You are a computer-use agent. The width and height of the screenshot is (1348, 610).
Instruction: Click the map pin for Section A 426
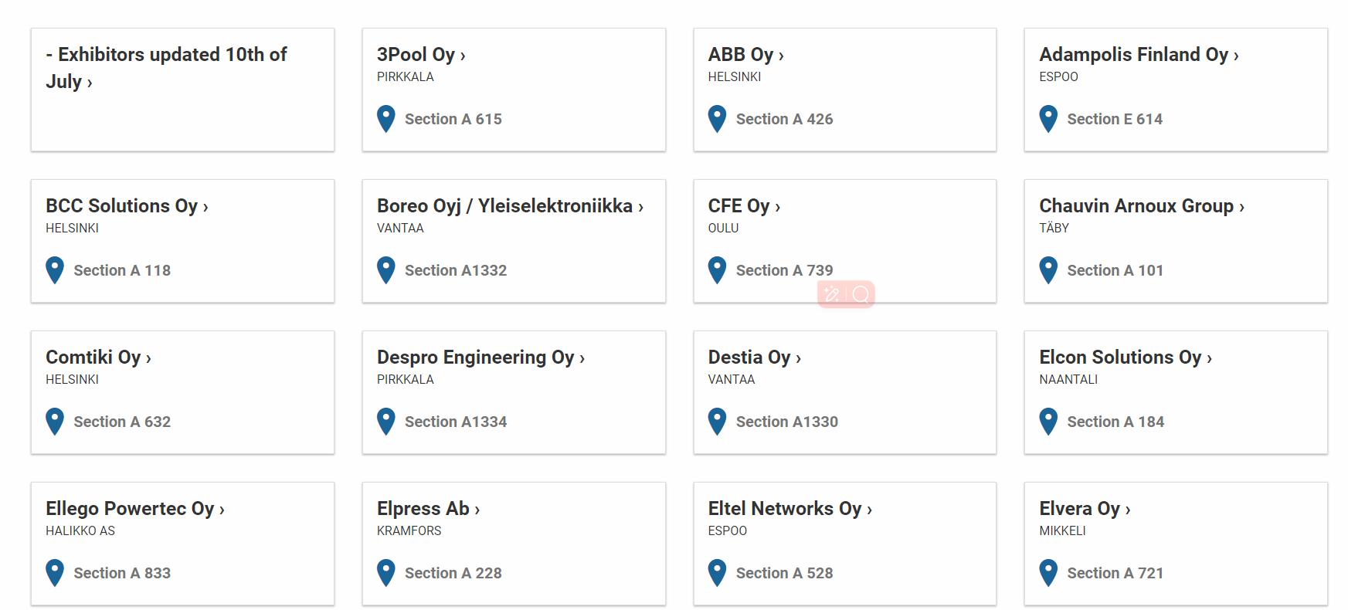pos(717,119)
